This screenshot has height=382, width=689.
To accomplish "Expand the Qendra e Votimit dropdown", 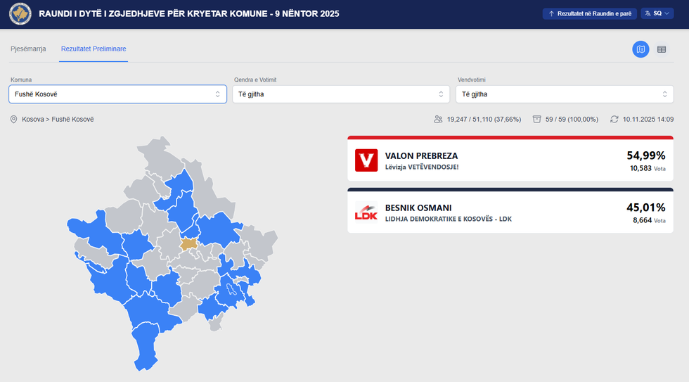I will pyautogui.click(x=341, y=94).
